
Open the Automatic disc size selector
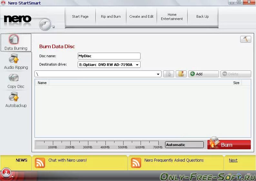[184, 145]
